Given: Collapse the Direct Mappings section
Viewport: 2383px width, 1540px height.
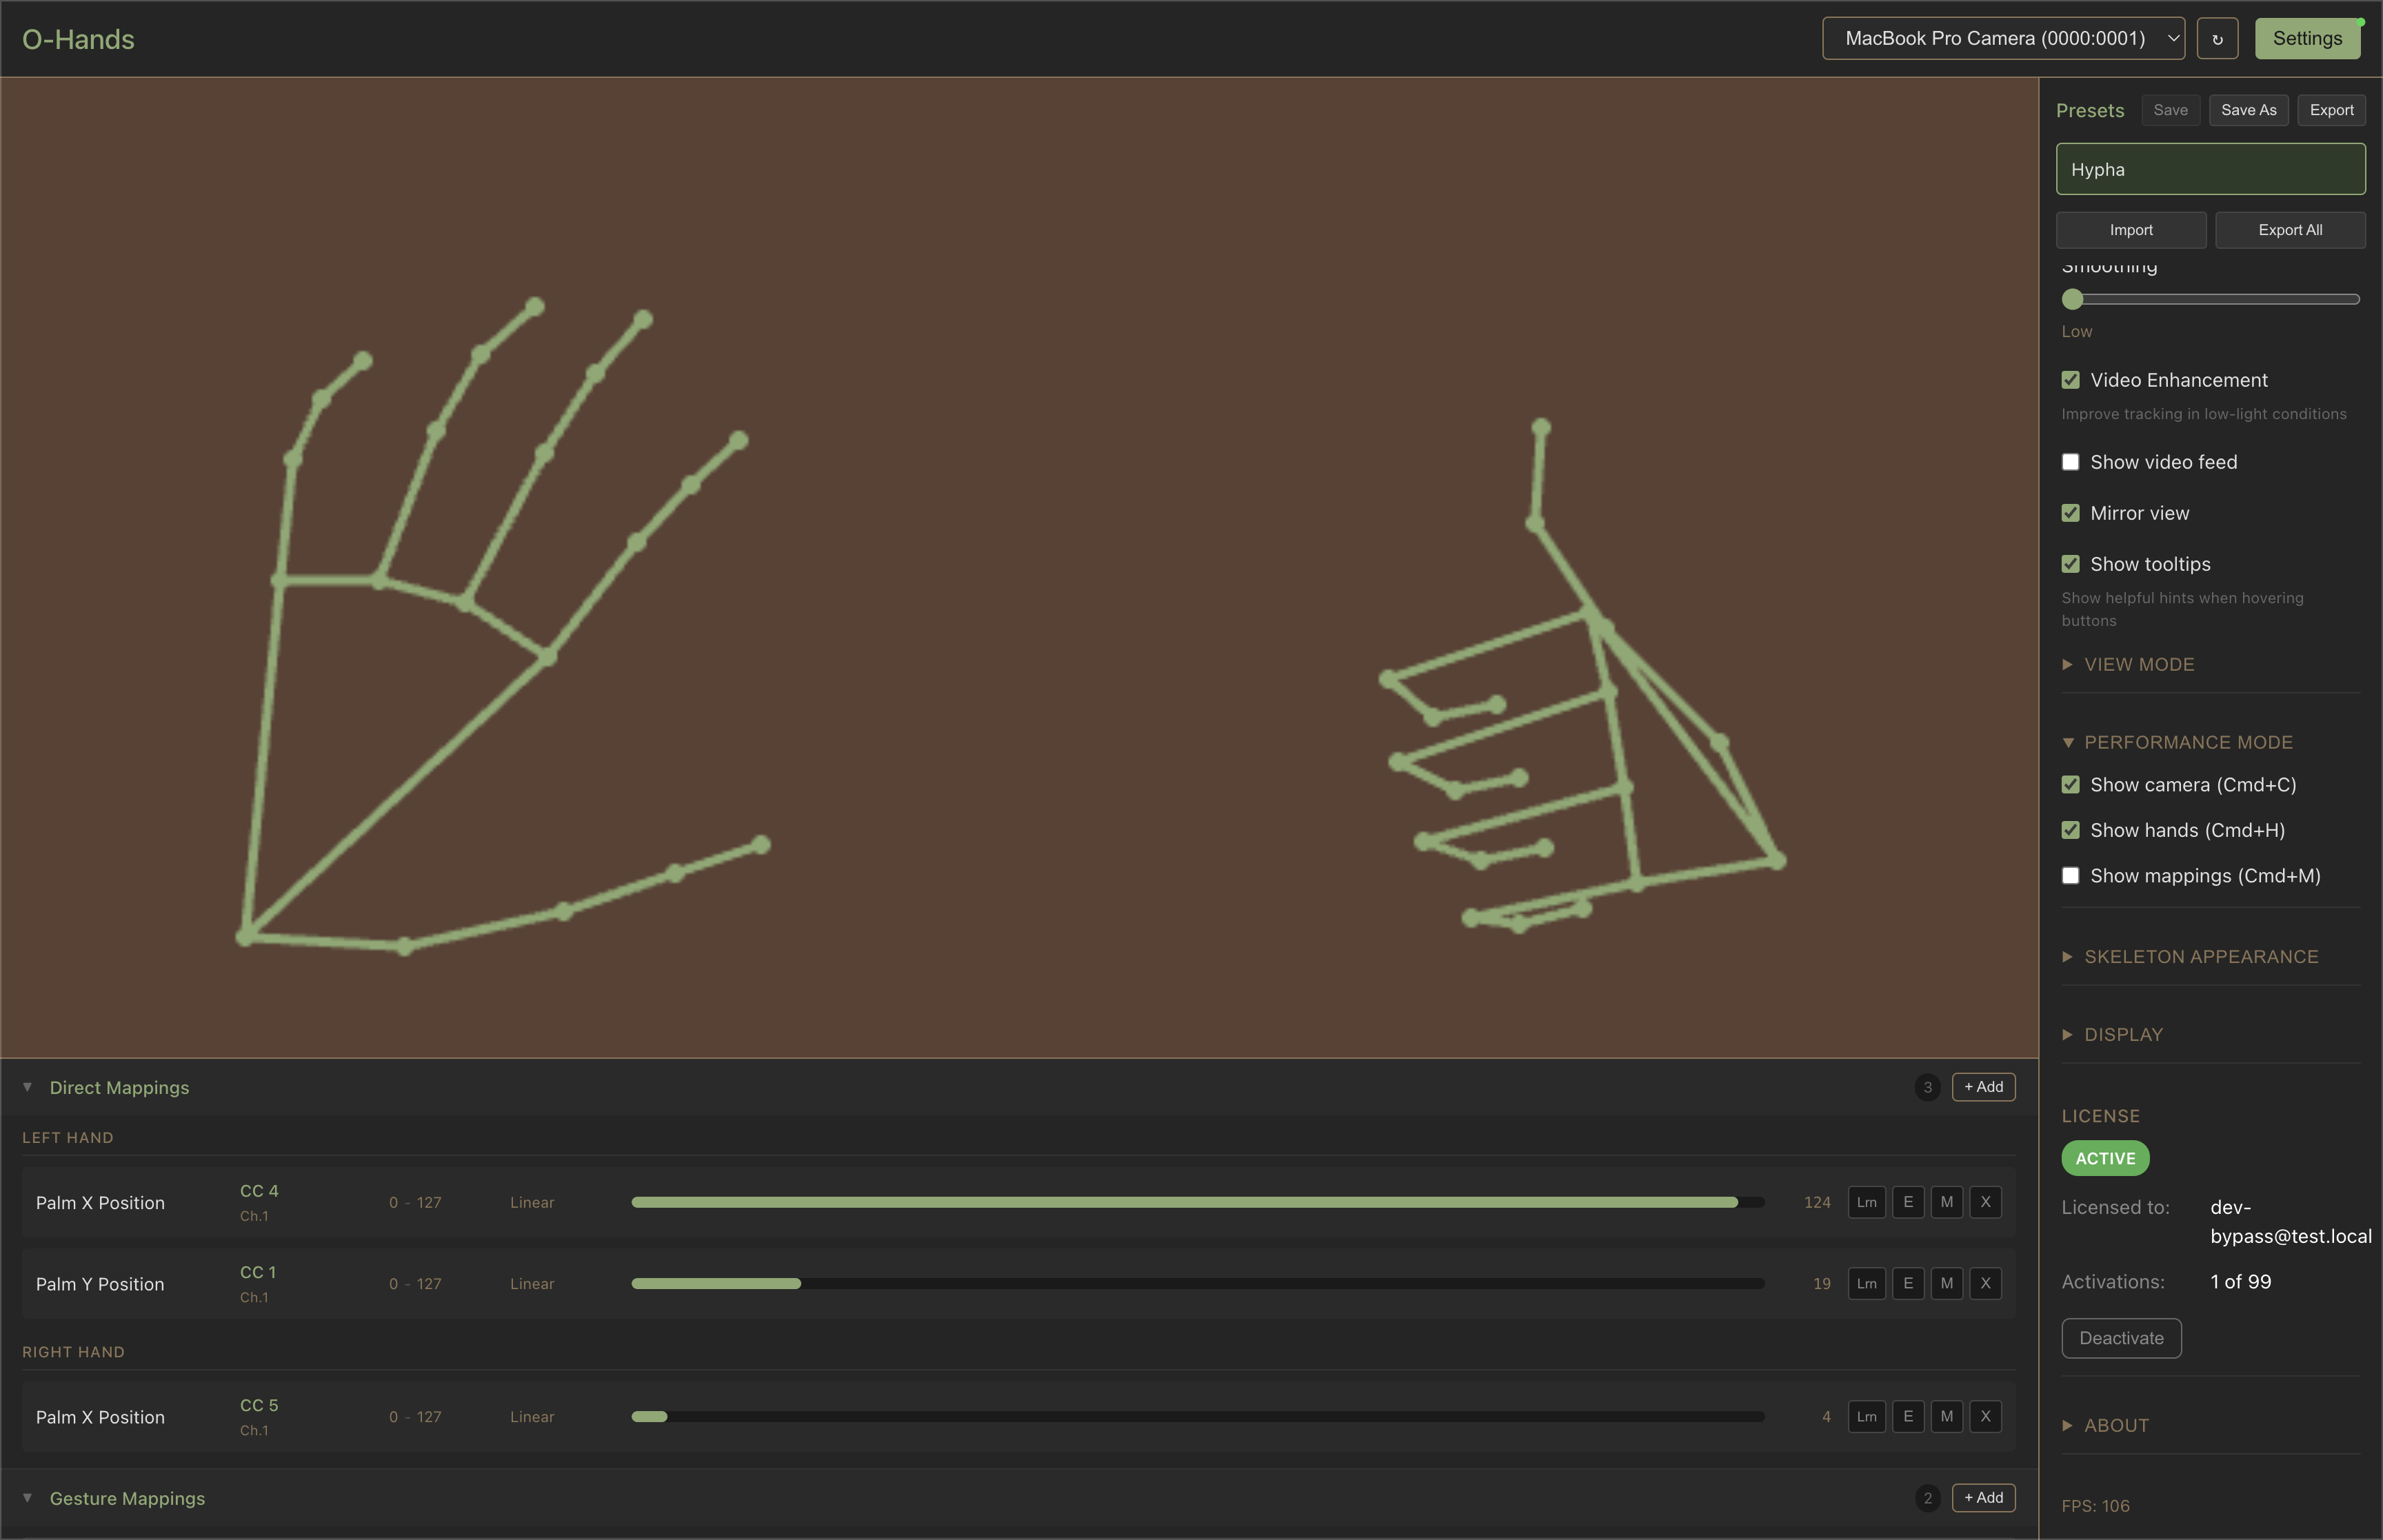Looking at the screenshot, I should click(x=118, y=1087).
